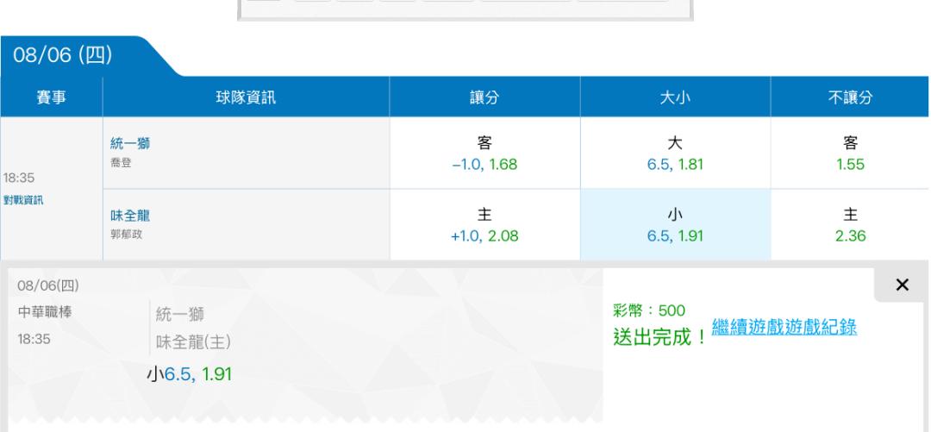
Task: Open 味全龍 team link
Action: 130,215
